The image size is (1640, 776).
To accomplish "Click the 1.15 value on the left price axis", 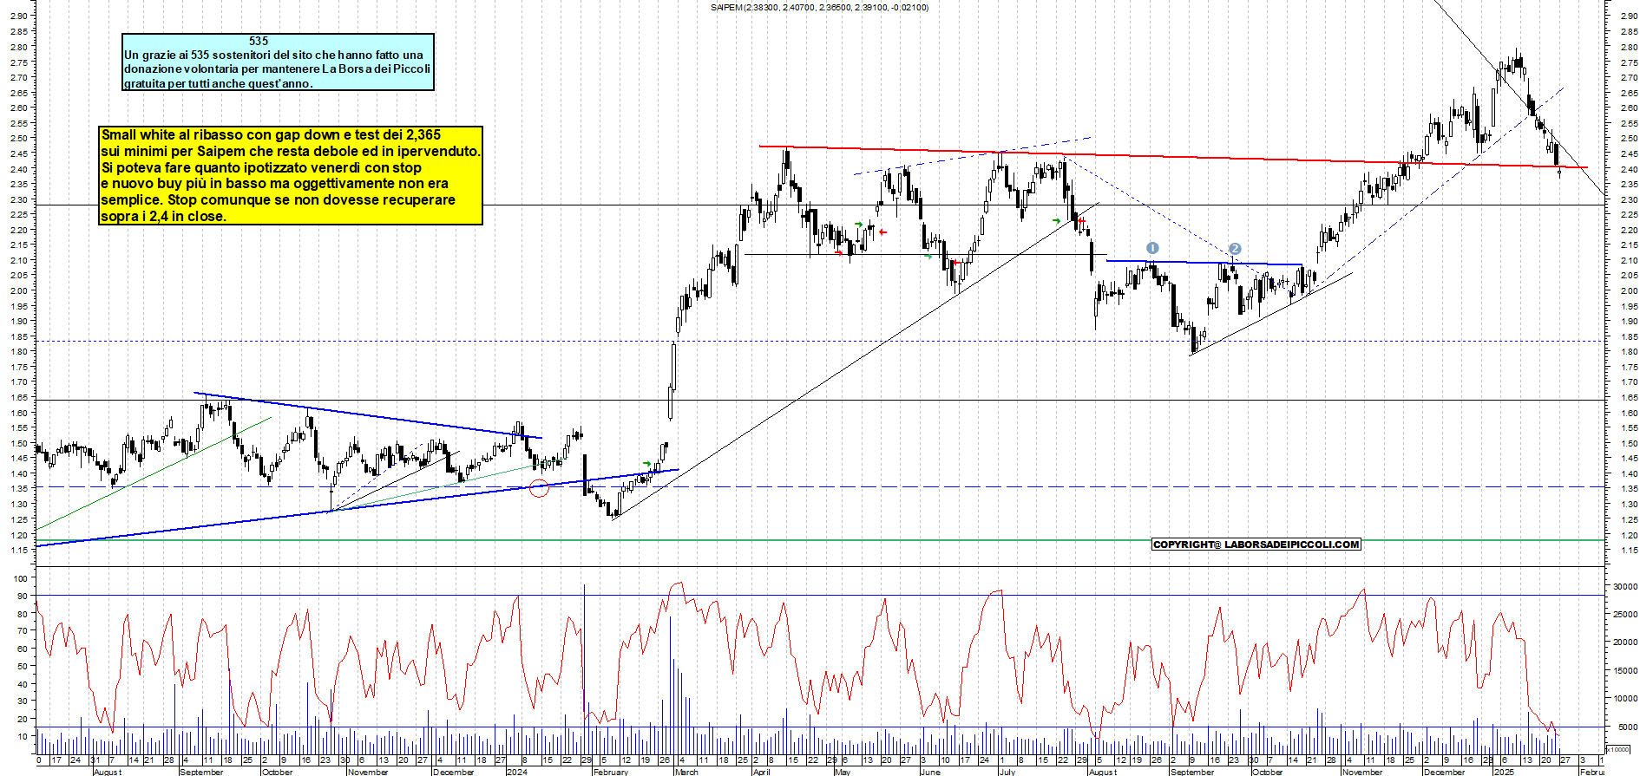I will coord(19,551).
